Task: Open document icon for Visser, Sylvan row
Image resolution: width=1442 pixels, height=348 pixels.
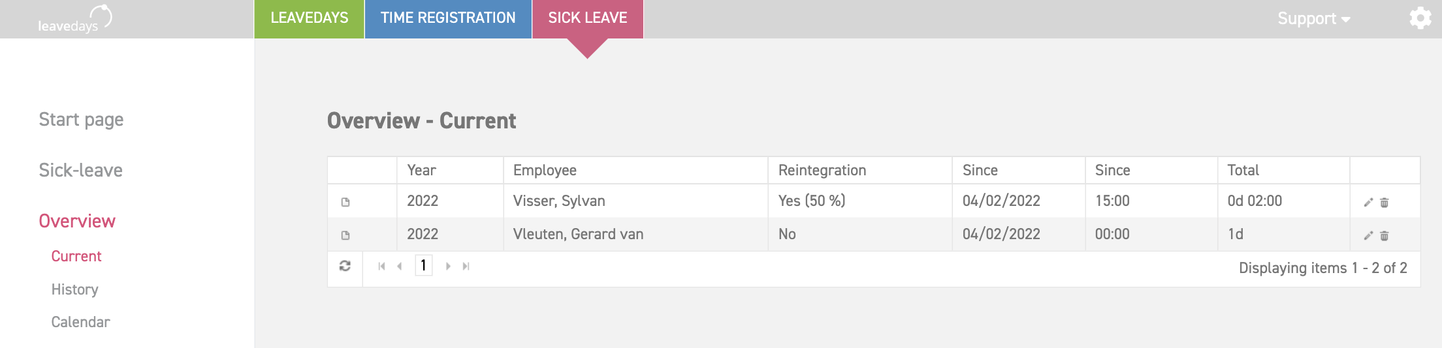Action: coord(345,202)
